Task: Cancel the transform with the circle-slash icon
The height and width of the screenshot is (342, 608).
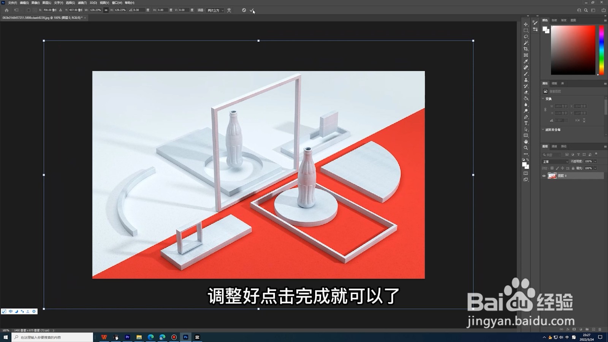Action: [244, 10]
